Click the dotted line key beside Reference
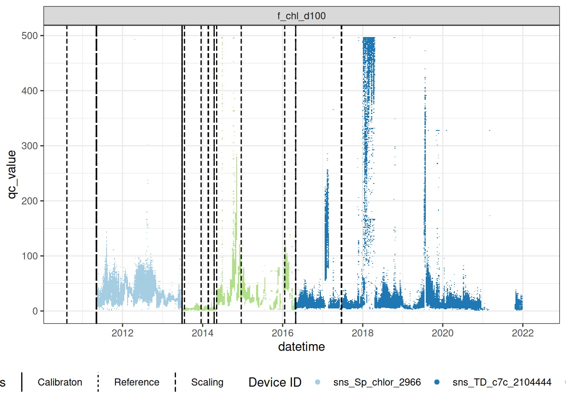Image resolution: width=566 pixels, height=404 pixels. [x=98, y=382]
